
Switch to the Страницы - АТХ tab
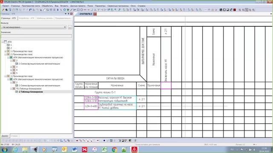coord(9,18)
